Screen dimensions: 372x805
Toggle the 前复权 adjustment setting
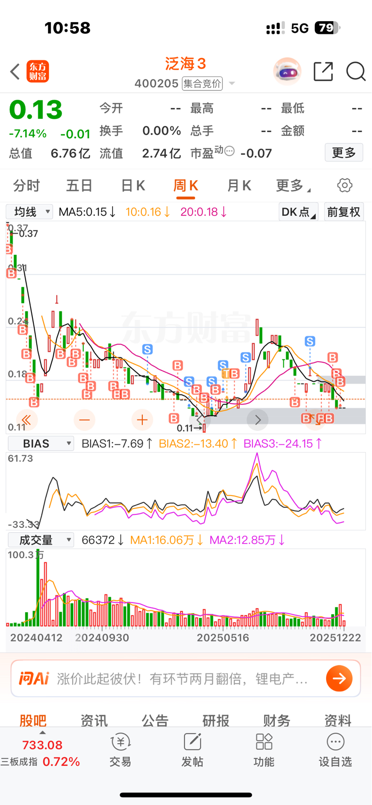tap(343, 212)
